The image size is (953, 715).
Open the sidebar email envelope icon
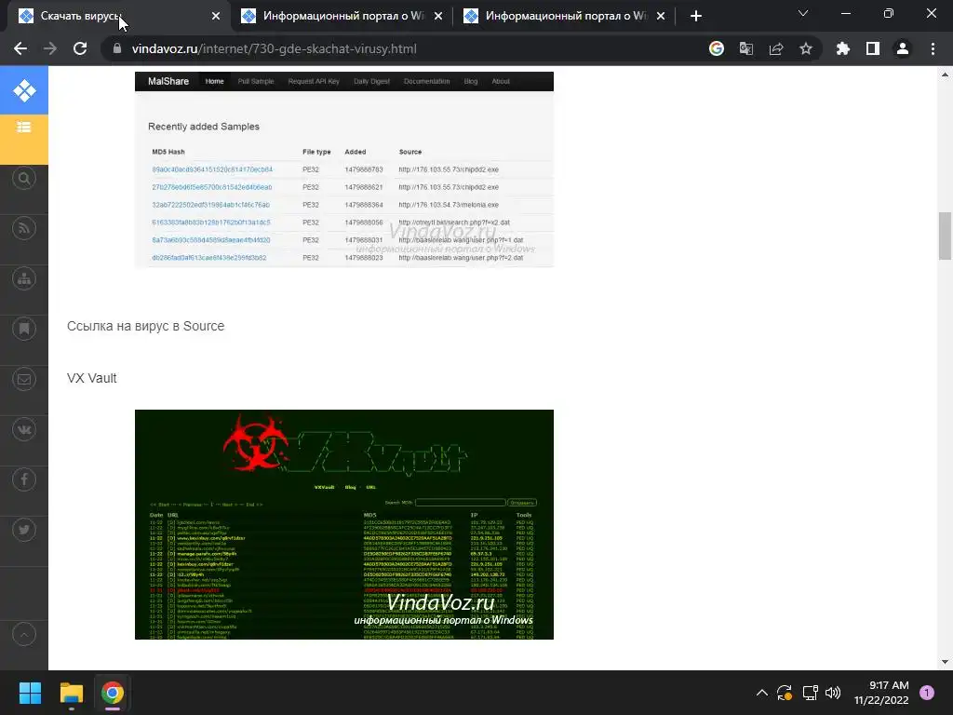24,380
